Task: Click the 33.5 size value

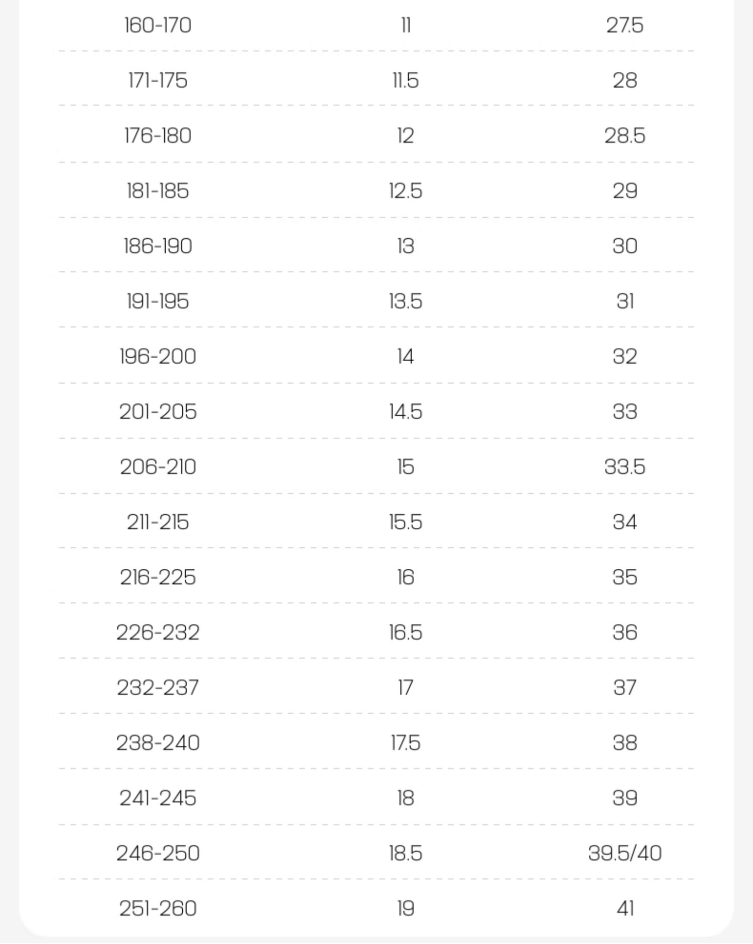Action: (624, 467)
